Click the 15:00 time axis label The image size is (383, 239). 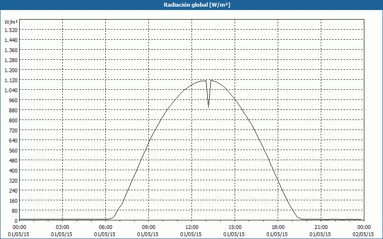click(235, 228)
